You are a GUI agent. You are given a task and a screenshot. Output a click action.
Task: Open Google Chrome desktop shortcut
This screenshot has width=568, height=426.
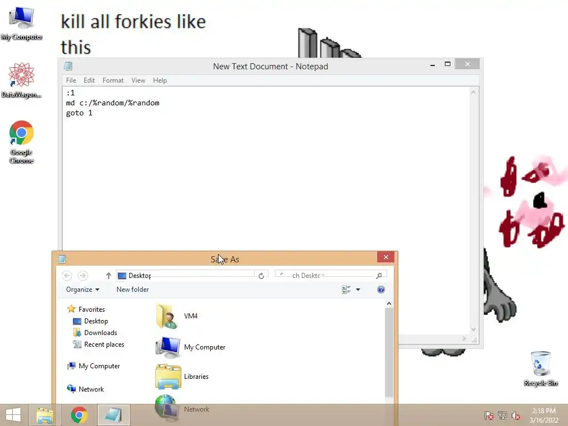point(22,142)
